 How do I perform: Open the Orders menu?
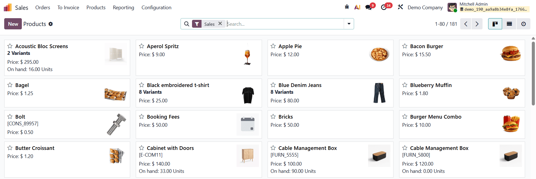pyautogui.click(x=43, y=7)
